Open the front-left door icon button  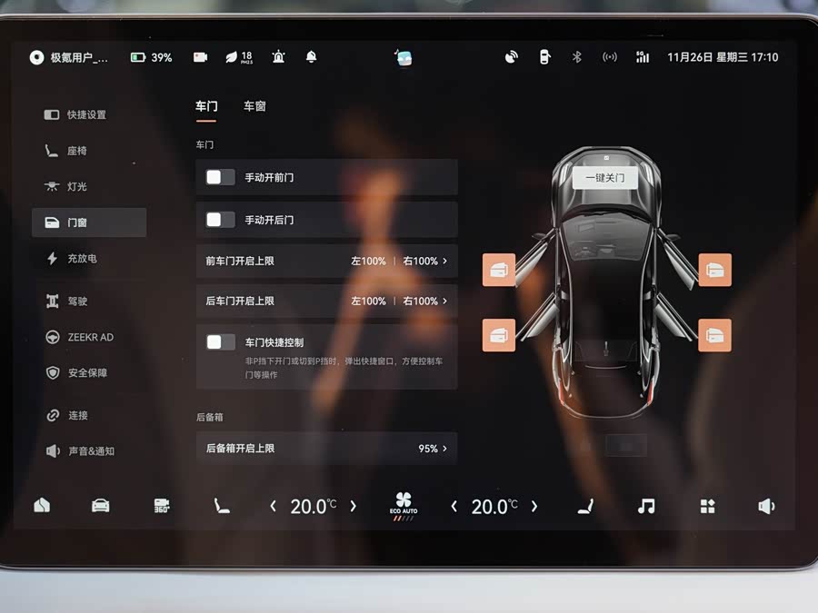click(x=499, y=270)
